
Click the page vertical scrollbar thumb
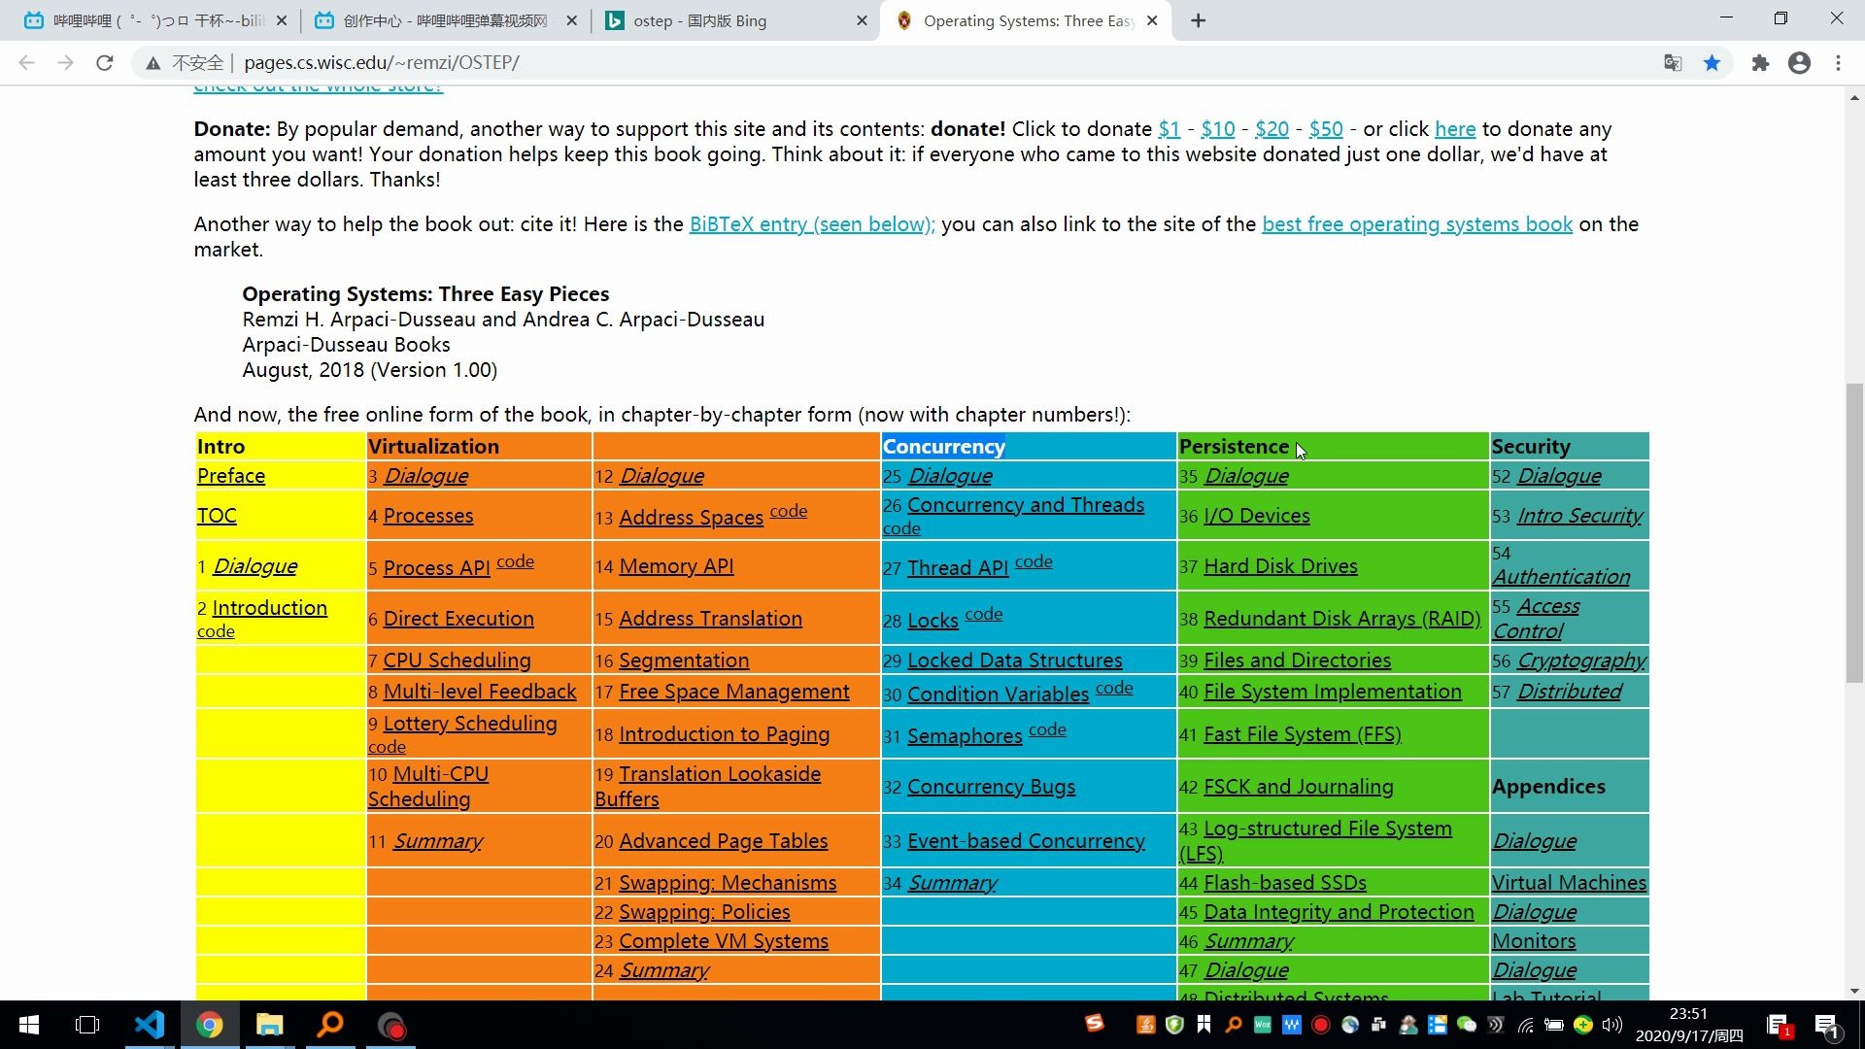click(x=1854, y=532)
